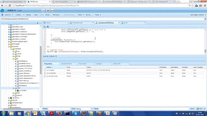Click the search icon at path bar end
The image size is (207, 116).
click(205, 19)
